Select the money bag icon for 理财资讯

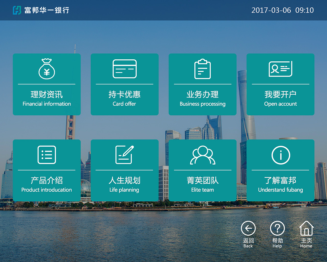[47, 69]
